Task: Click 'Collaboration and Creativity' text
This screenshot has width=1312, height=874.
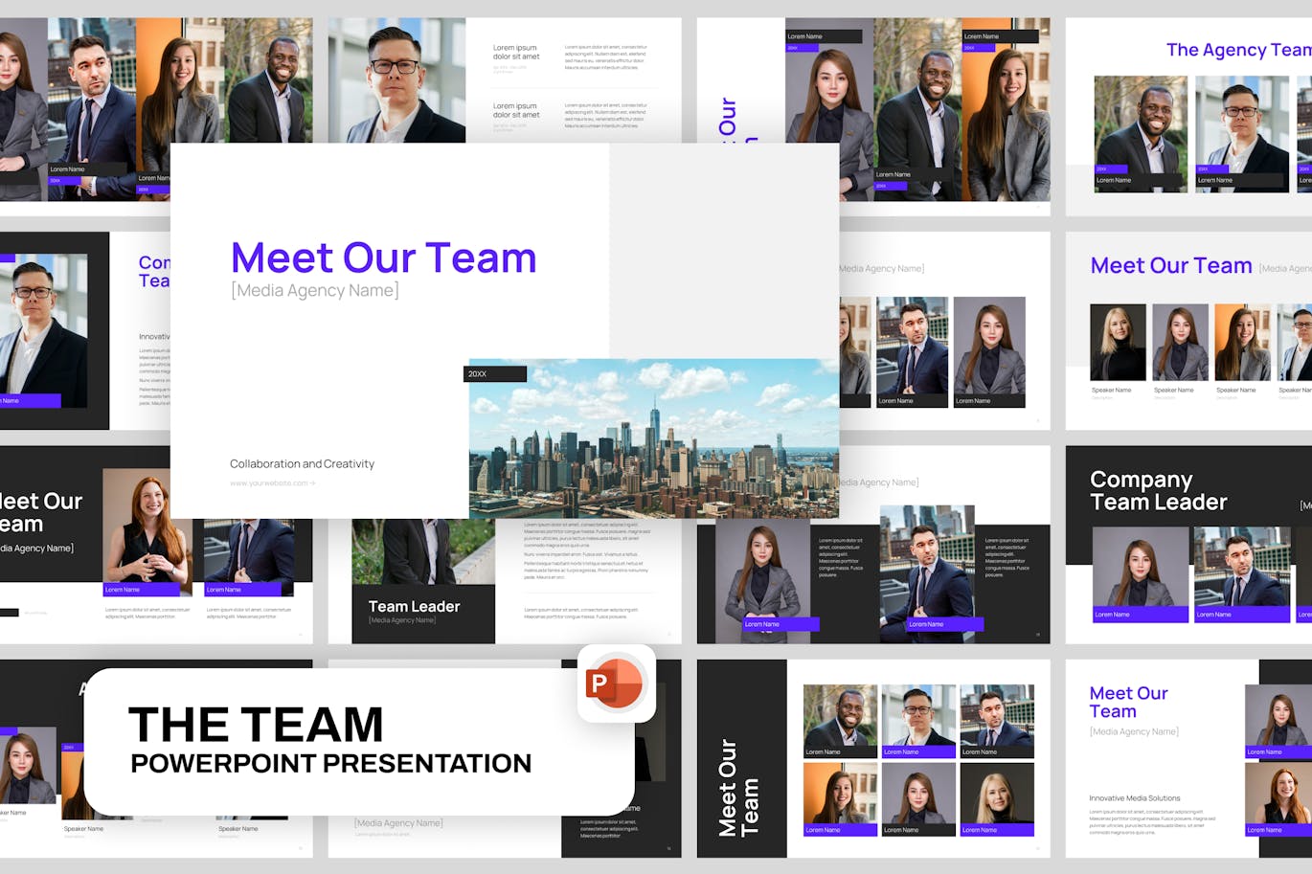Action: point(302,463)
